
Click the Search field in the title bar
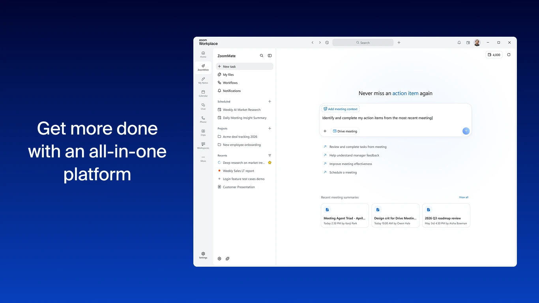pyautogui.click(x=363, y=43)
